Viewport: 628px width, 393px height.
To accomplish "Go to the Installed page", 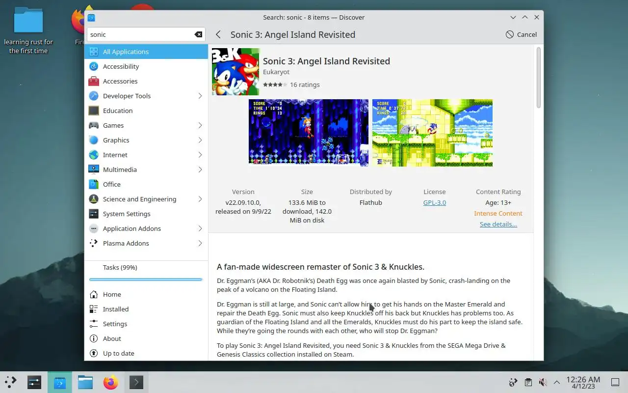I will pyautogui.click(x=146, y=309).
